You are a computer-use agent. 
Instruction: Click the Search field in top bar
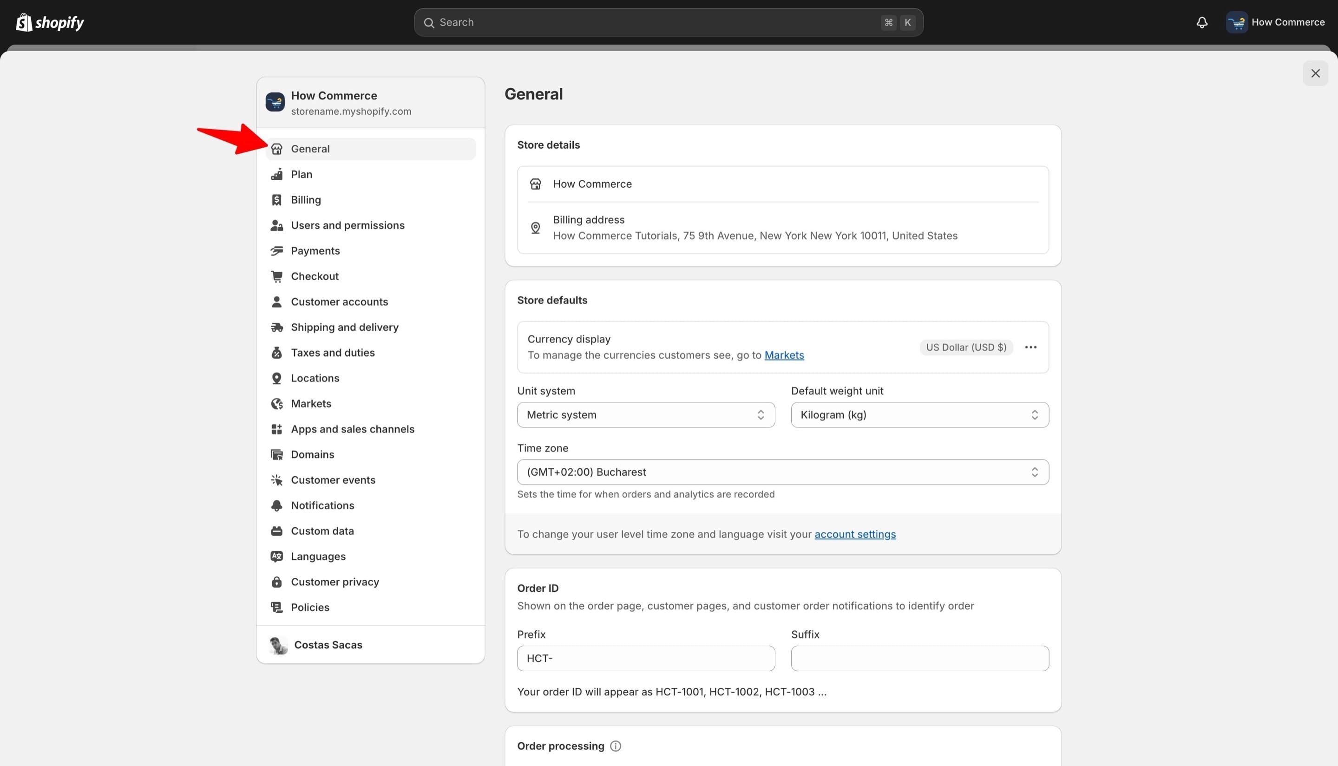coord(668,22)
